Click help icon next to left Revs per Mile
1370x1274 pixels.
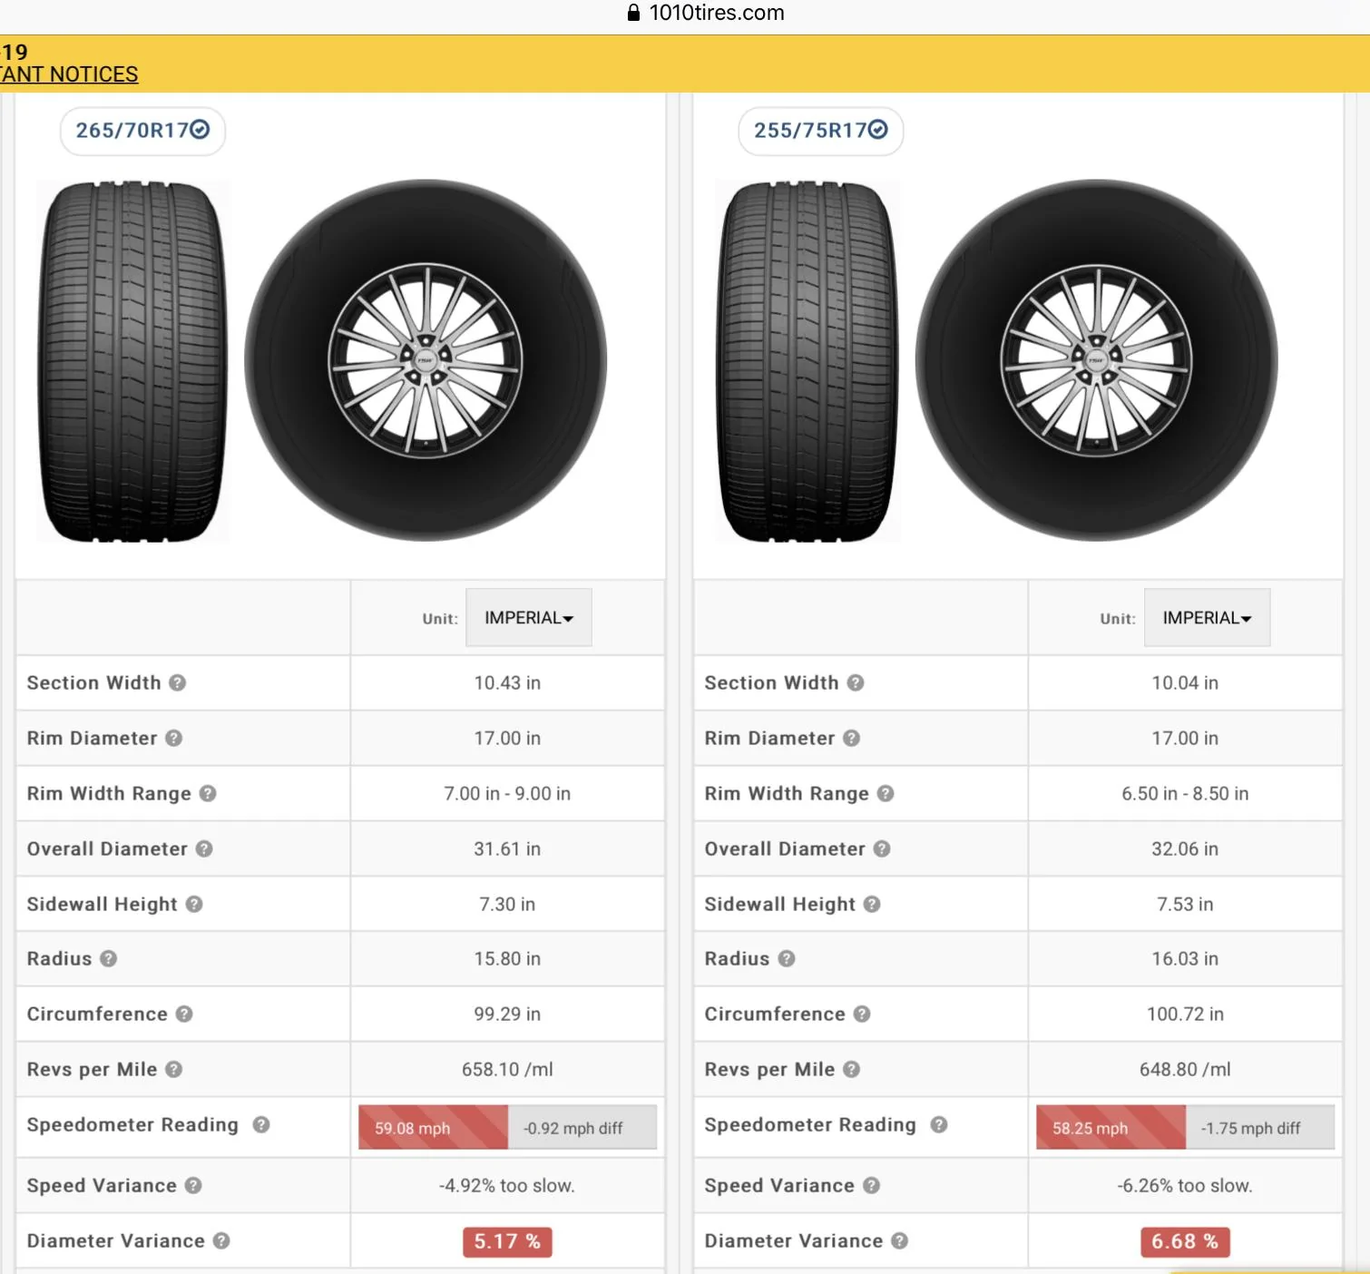click(x=174, y=1069)
